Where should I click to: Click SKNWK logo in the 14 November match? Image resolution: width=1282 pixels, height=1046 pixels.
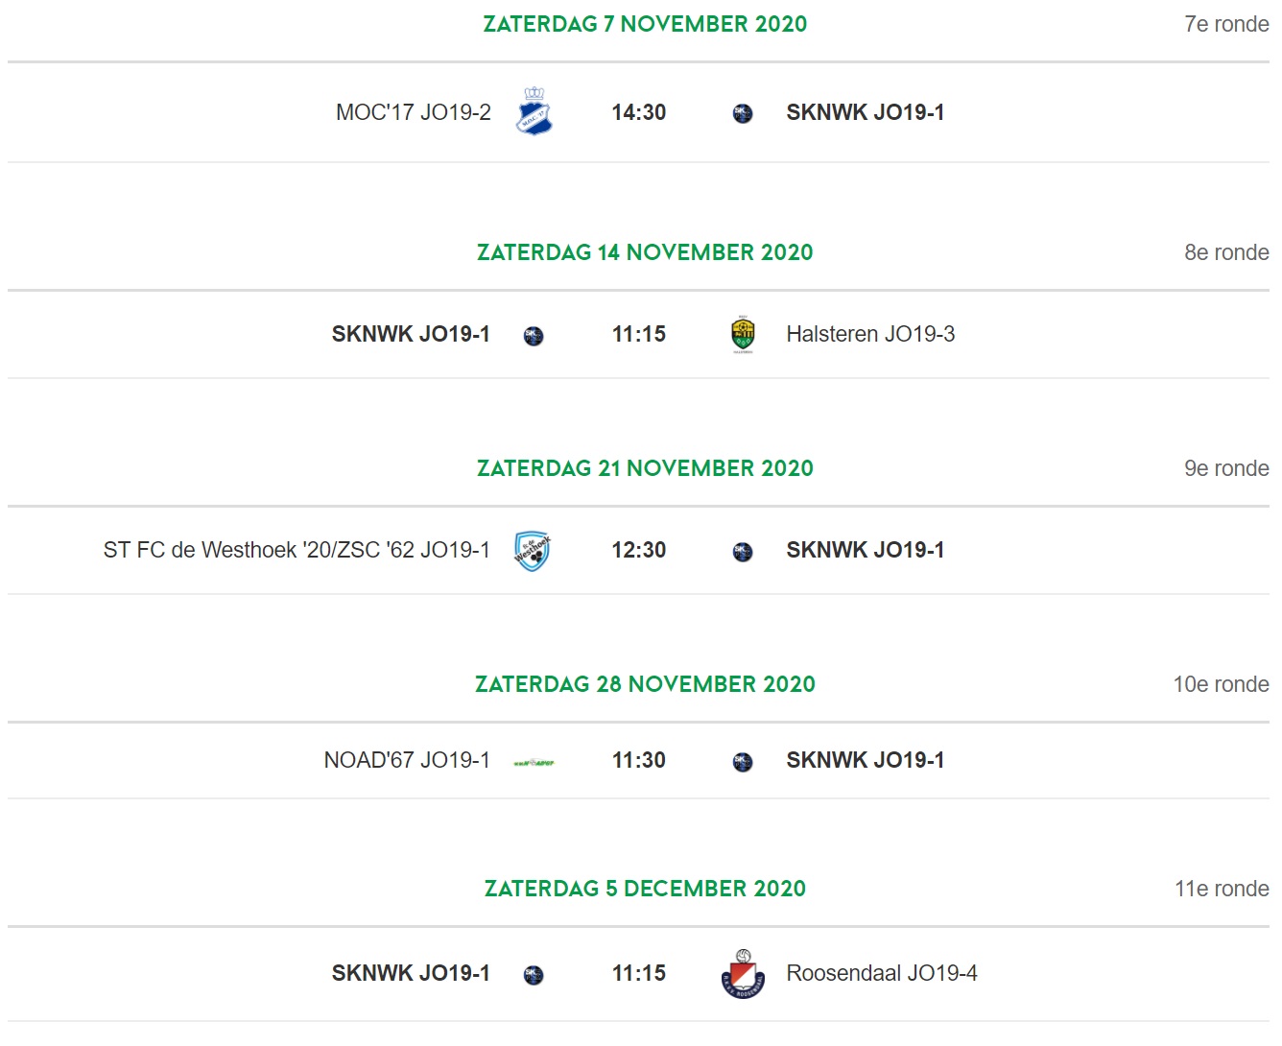pyautogui.click(x=534, y=336)
